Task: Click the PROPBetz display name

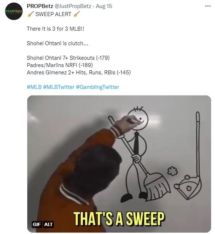Action: click(40, 6)
